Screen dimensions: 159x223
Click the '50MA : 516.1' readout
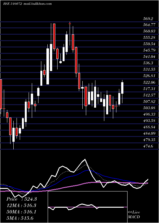[21, 212]
